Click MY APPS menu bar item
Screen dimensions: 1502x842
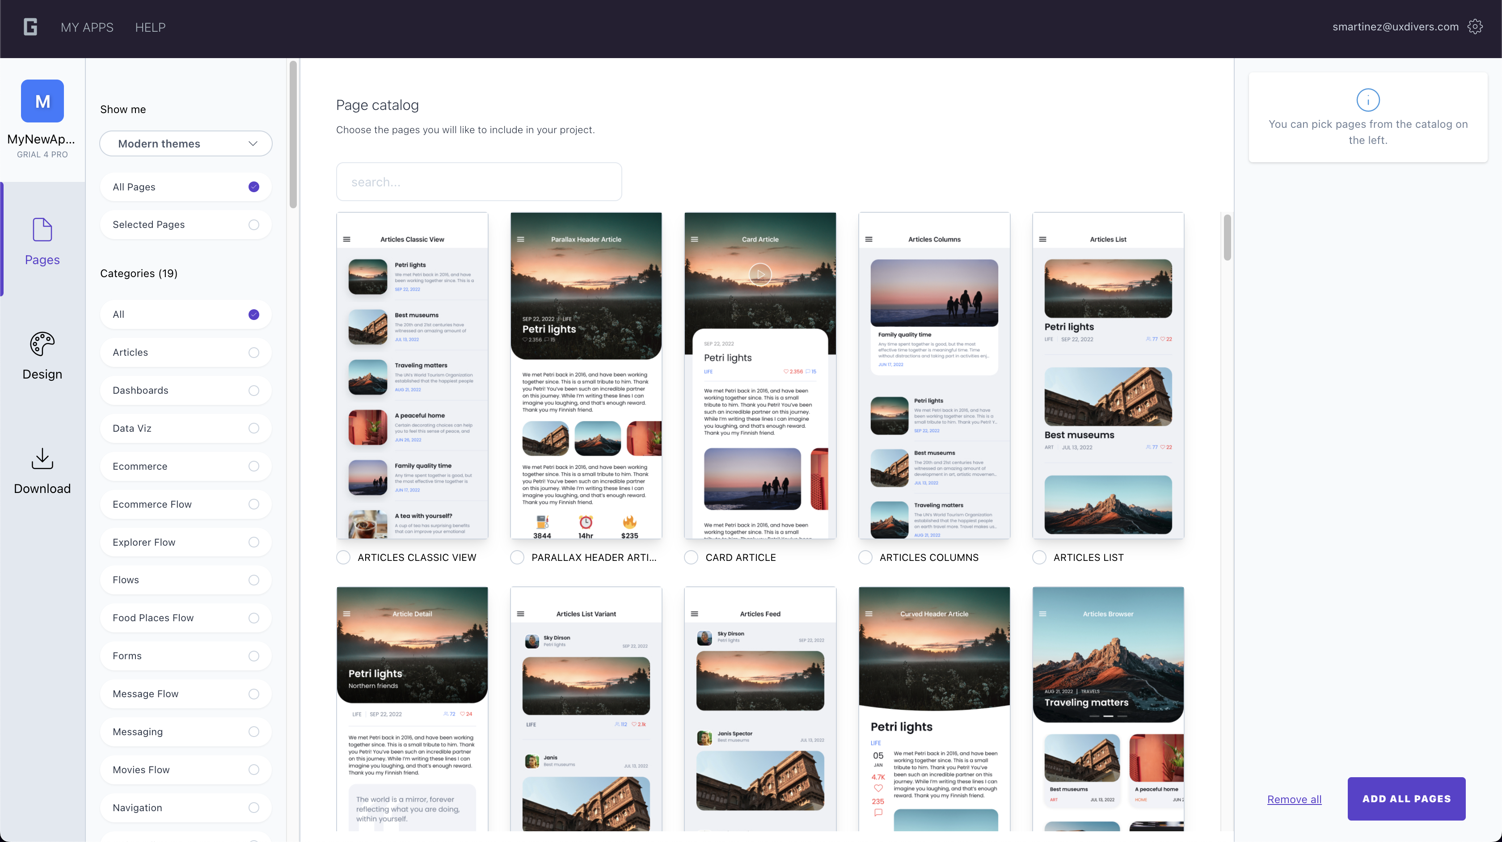(x=87, y=27)
